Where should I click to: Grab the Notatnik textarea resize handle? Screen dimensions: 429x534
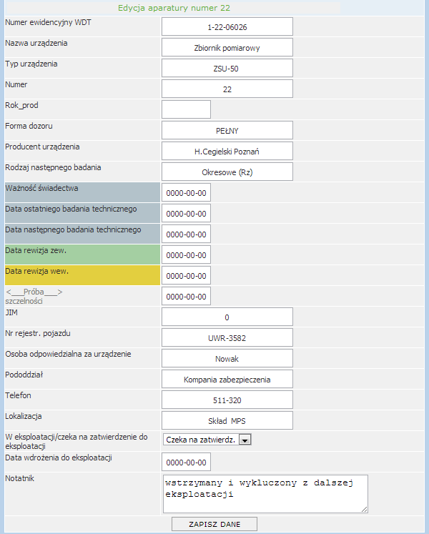[365, 510]
